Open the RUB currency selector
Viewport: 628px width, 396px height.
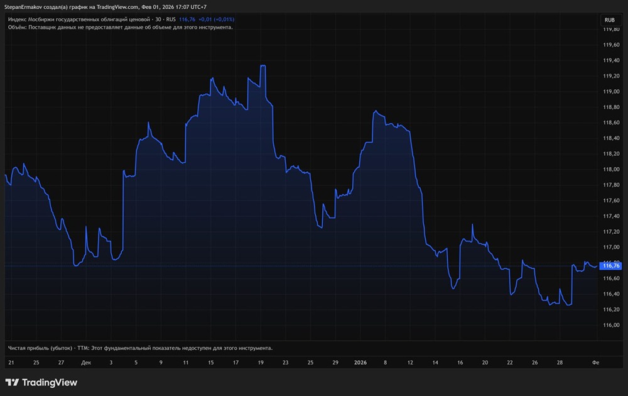pyautogui.click(x=609, y=20)
